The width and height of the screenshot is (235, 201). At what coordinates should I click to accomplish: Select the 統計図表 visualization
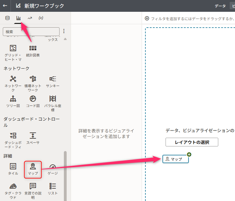click(x=33, y=51)
